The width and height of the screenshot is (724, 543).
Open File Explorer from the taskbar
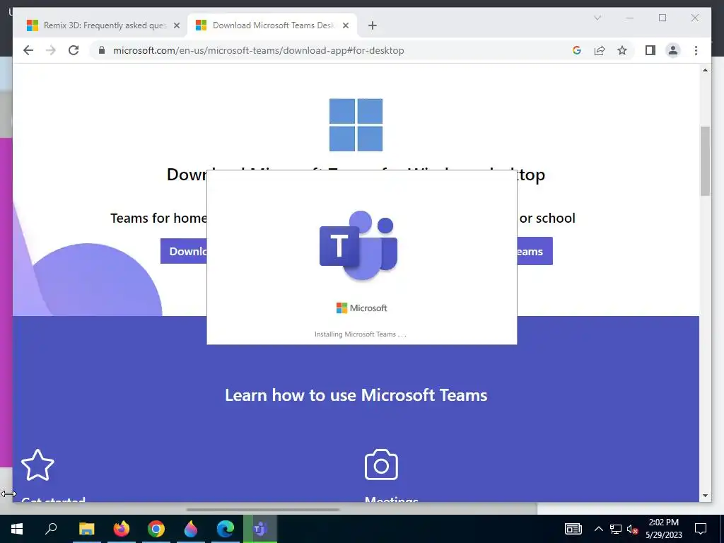click(x=86, y=529)
